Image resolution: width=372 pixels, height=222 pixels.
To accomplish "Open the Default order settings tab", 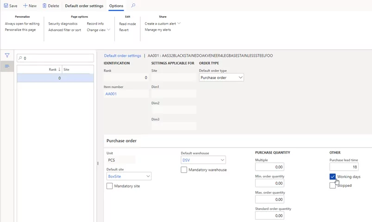I will pyautogui.click(x=84, y=6).
